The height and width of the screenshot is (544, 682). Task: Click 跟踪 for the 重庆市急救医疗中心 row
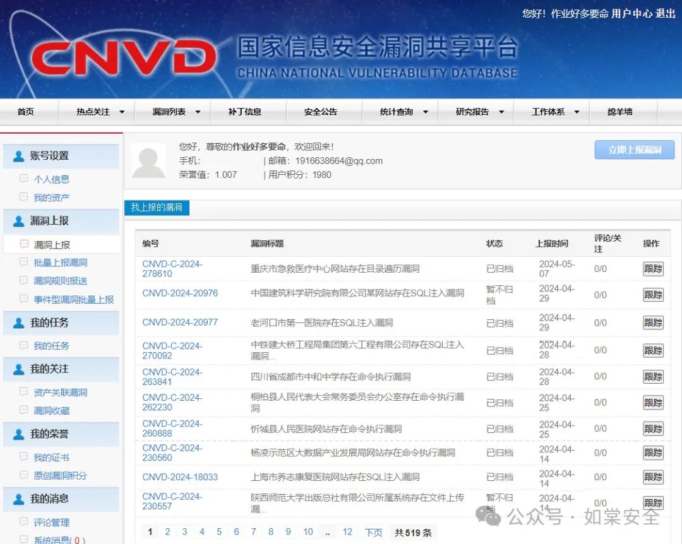tap(654, 269)
